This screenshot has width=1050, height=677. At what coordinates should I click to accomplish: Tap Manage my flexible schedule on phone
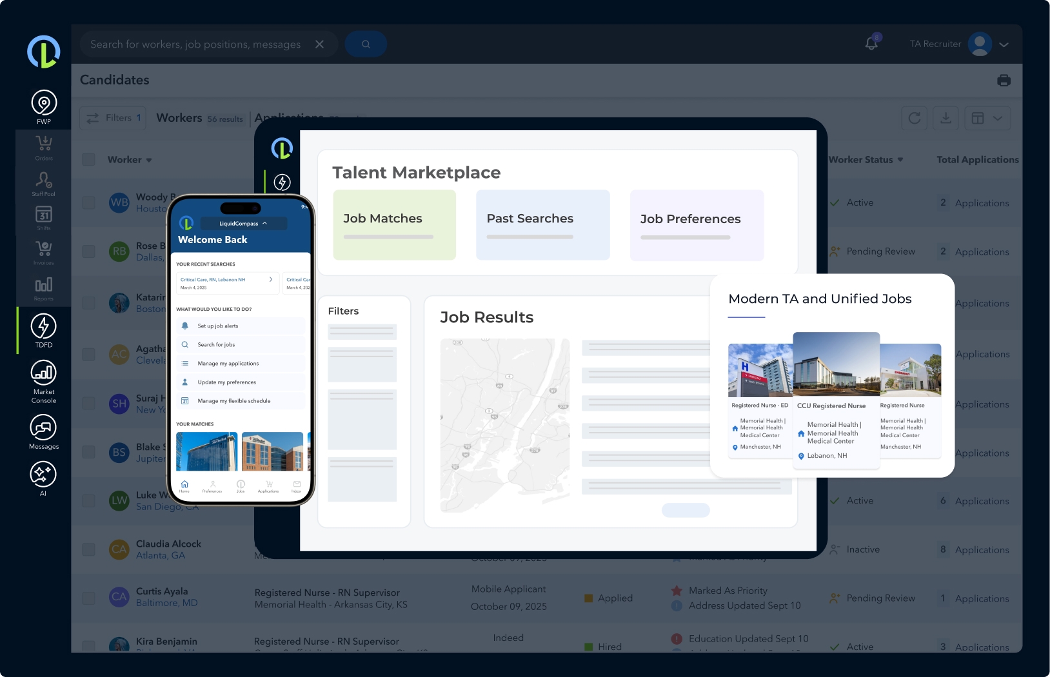(x=241, y=400)
